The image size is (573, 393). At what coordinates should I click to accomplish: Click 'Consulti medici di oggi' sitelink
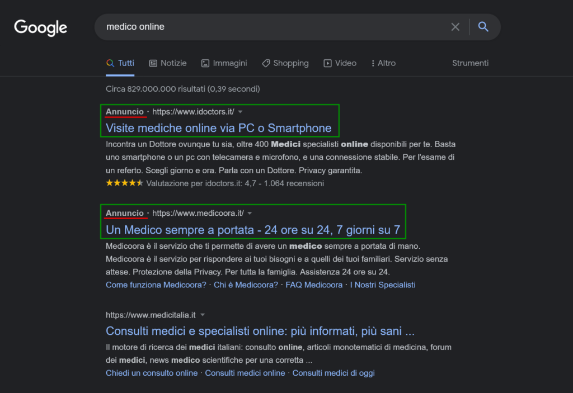coord(334,373)
